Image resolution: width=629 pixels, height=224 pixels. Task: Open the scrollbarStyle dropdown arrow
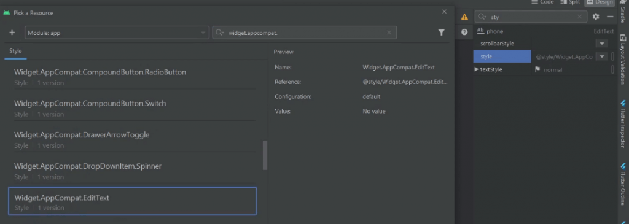point(601,44)
